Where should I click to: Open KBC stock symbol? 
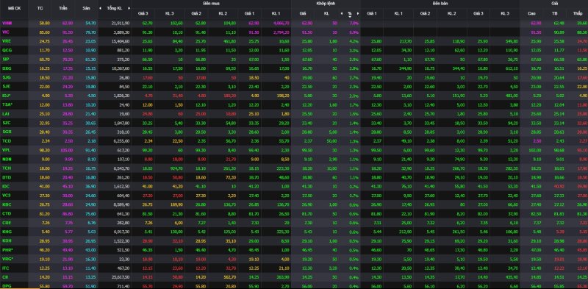point(6,204)
